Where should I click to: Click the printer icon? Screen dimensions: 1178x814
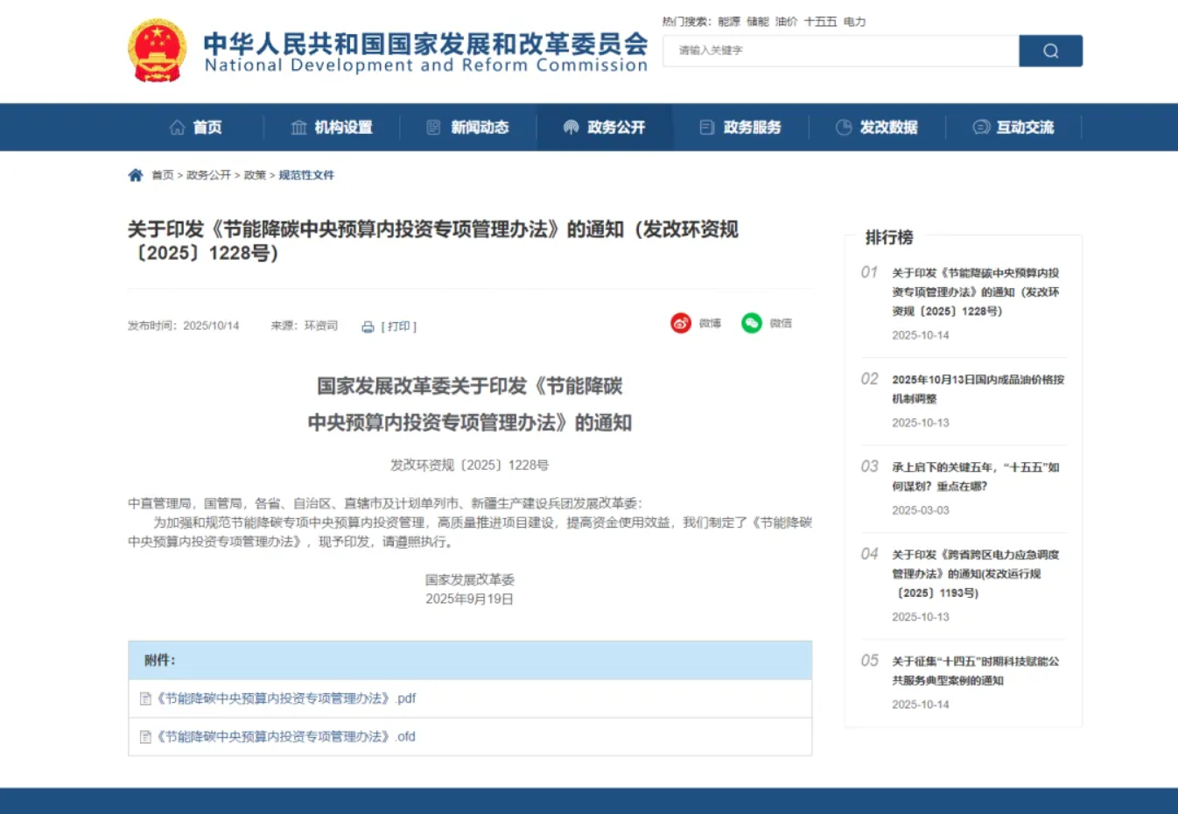click(368, 326)
